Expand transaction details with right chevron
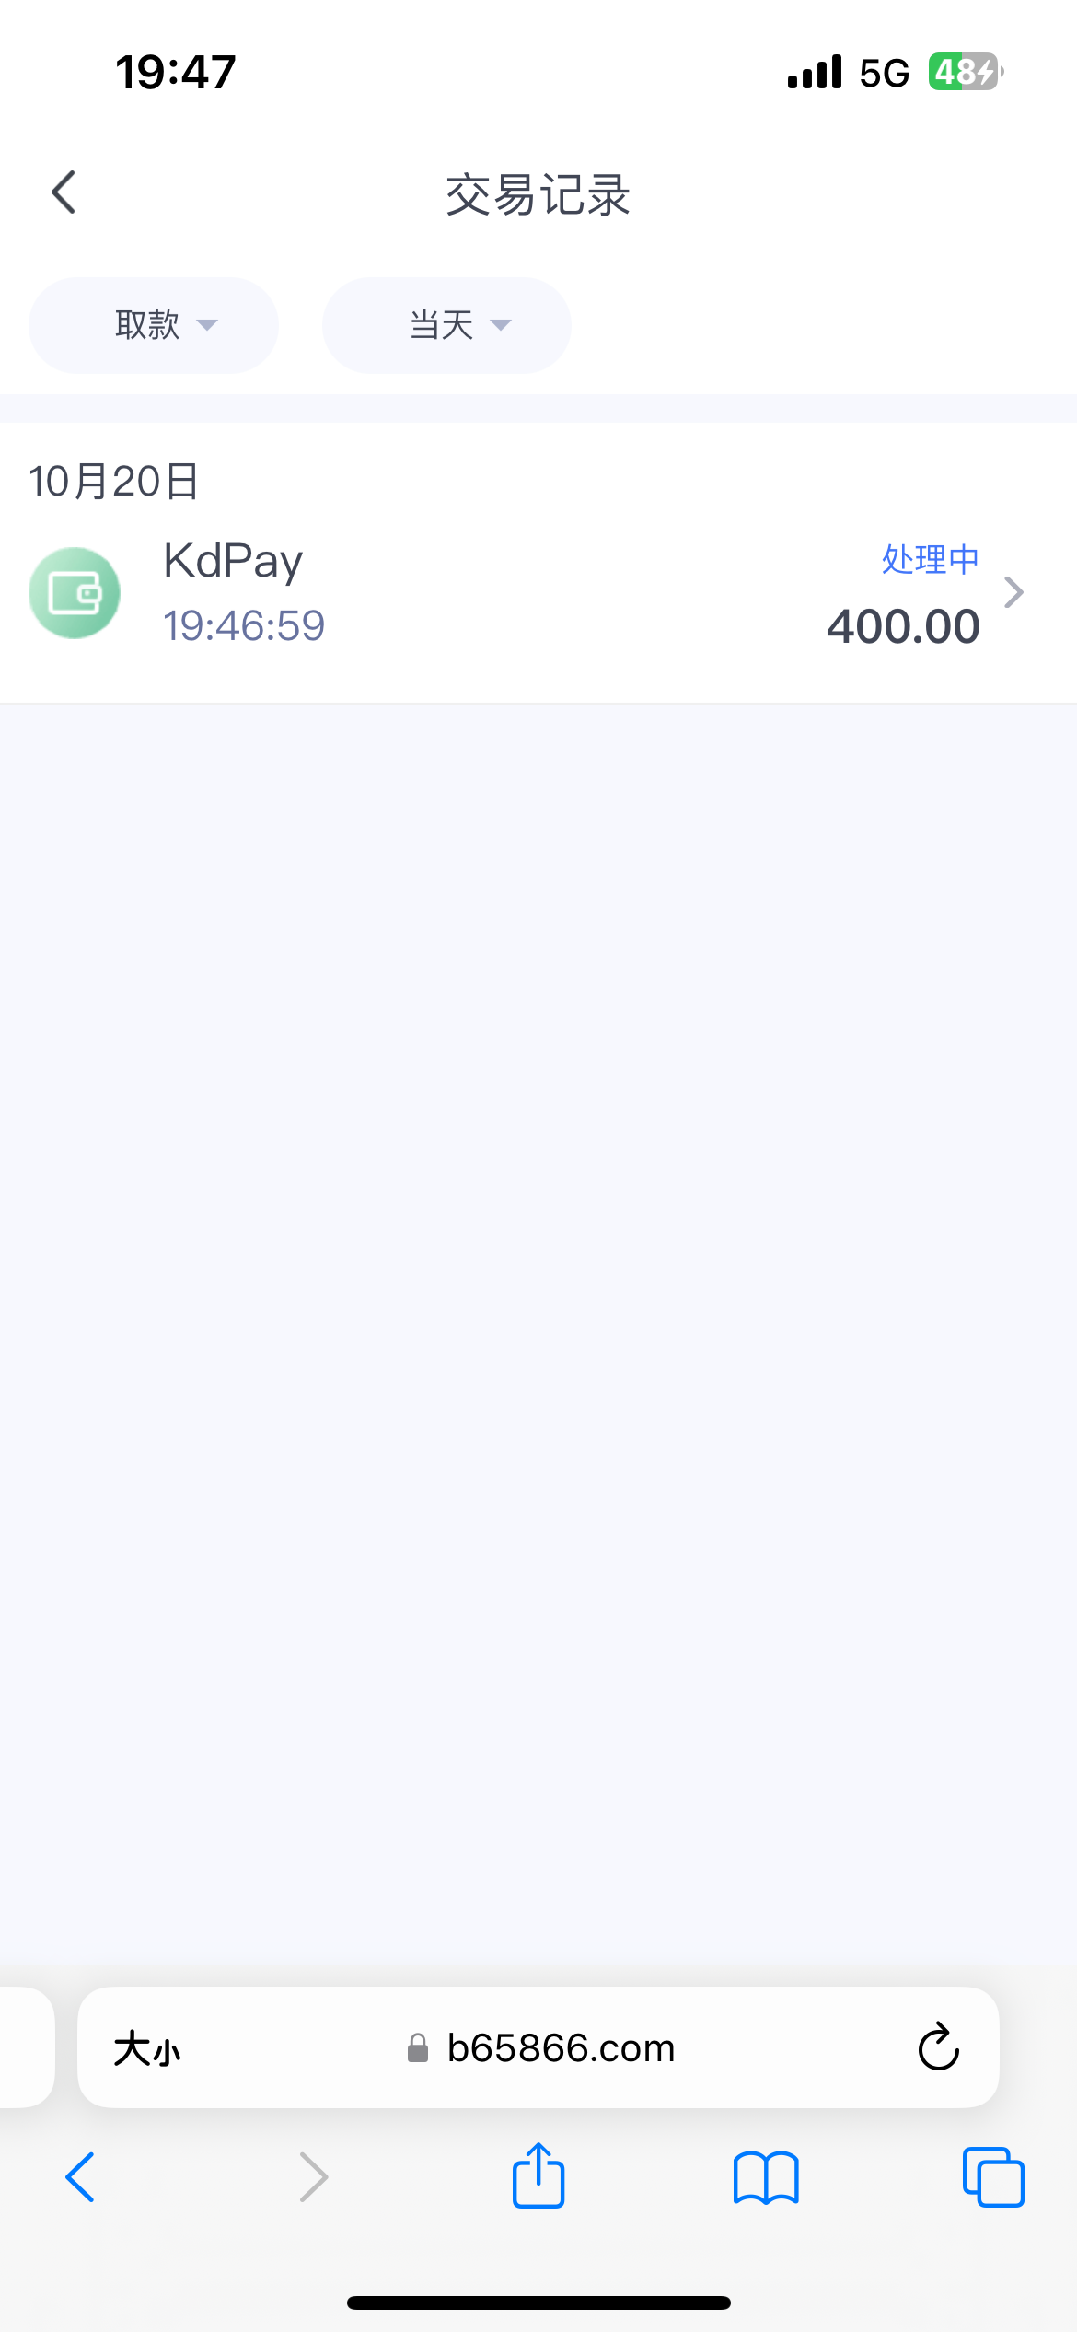 pyautogui.click(x=1013, y=592)
